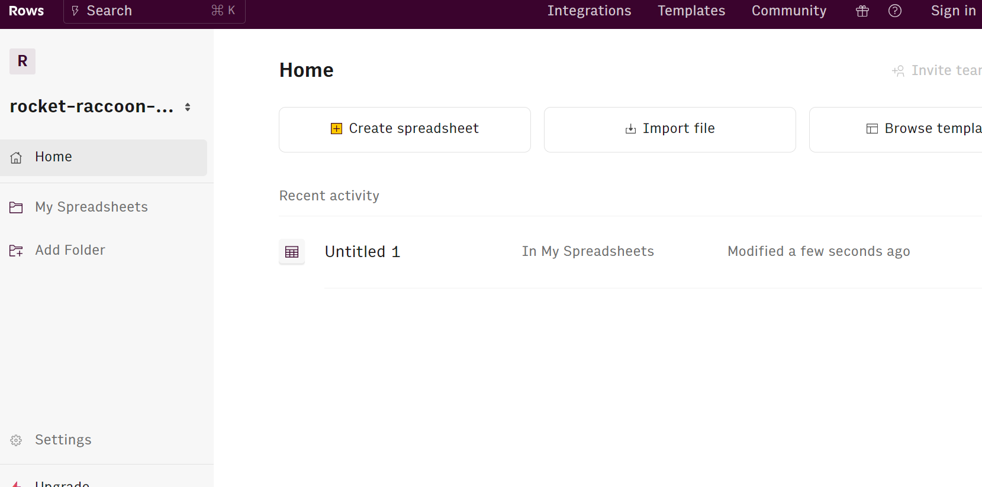Click the Settings gear icon

tap(16, 440)
